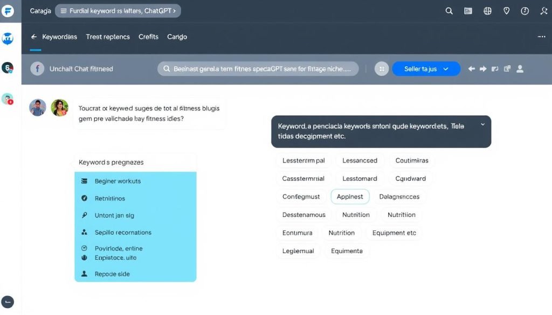
Task: Open the clock history icon
Action: [x=525, y=11]
